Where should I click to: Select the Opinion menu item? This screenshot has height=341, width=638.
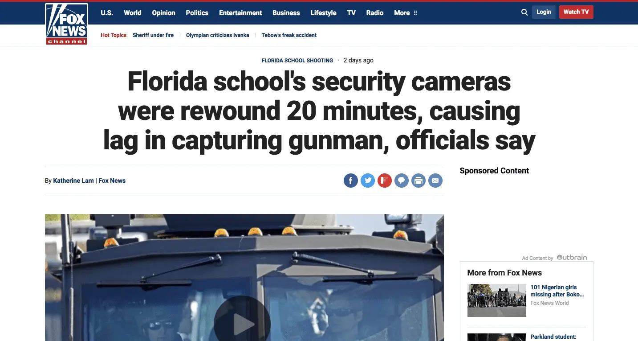click(x=163, y=12)
